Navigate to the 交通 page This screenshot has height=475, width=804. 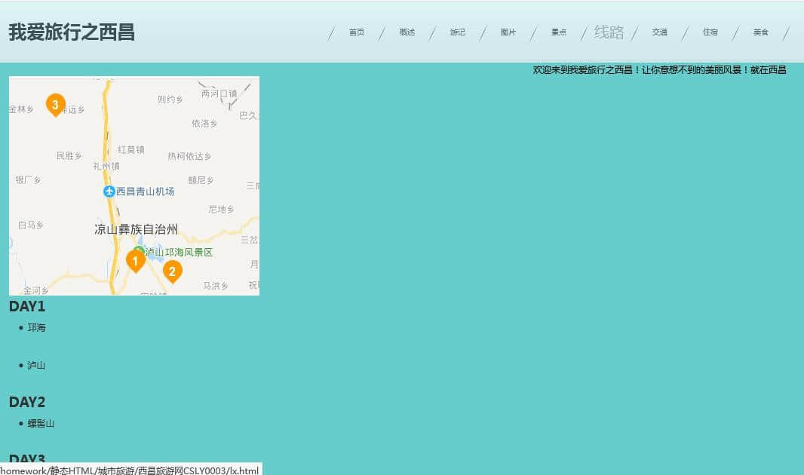(660, 32)
